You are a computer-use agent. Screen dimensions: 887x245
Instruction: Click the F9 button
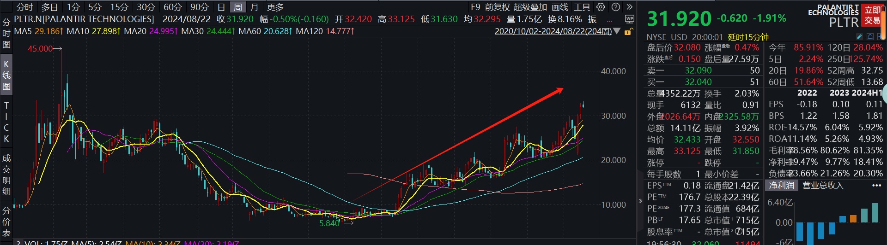(x=475, y=7)
